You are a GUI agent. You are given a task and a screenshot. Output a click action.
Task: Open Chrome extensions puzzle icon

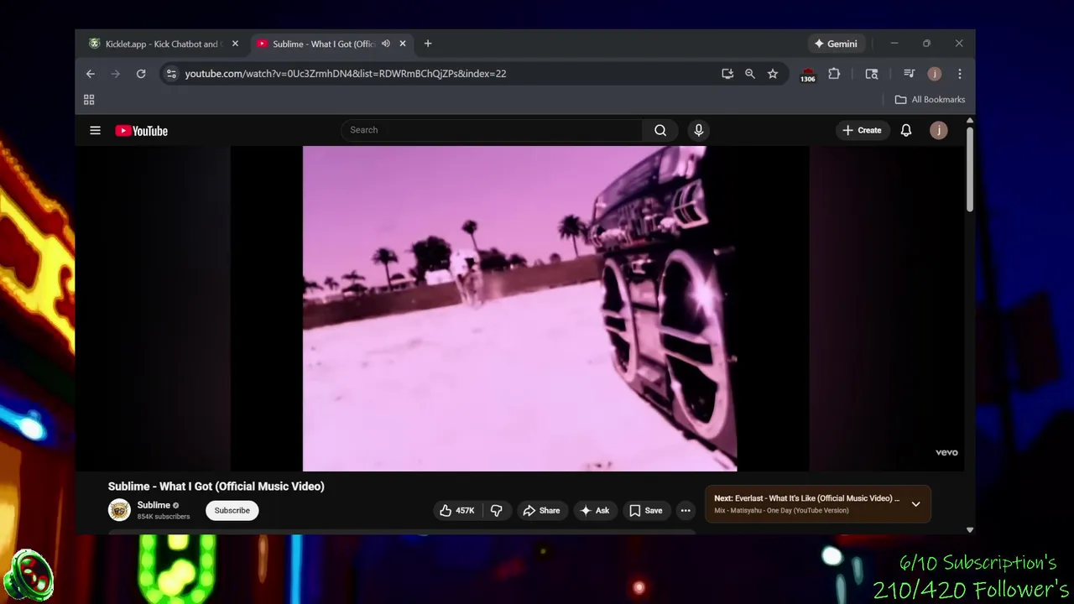click(834, 74)
